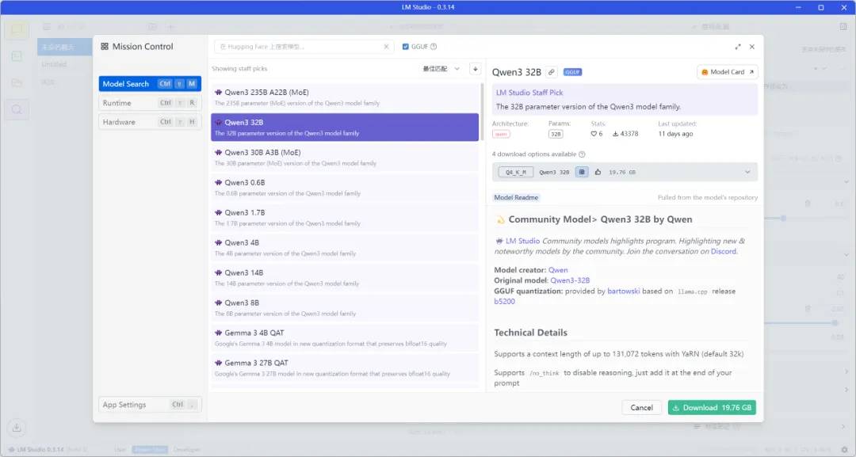Select Qwen3 235B A22B (MoE) model
Viewport: 856px width, 457px height.
pos(345,97)
